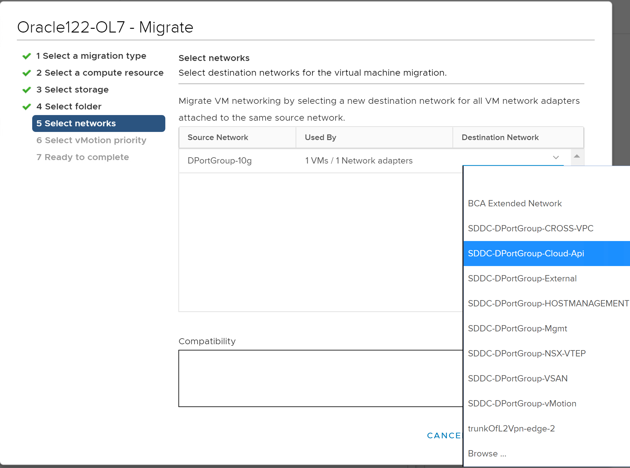The image size is (630, 468).
Task: Click the scroll up arrow in the table
Action: point(577,156)
